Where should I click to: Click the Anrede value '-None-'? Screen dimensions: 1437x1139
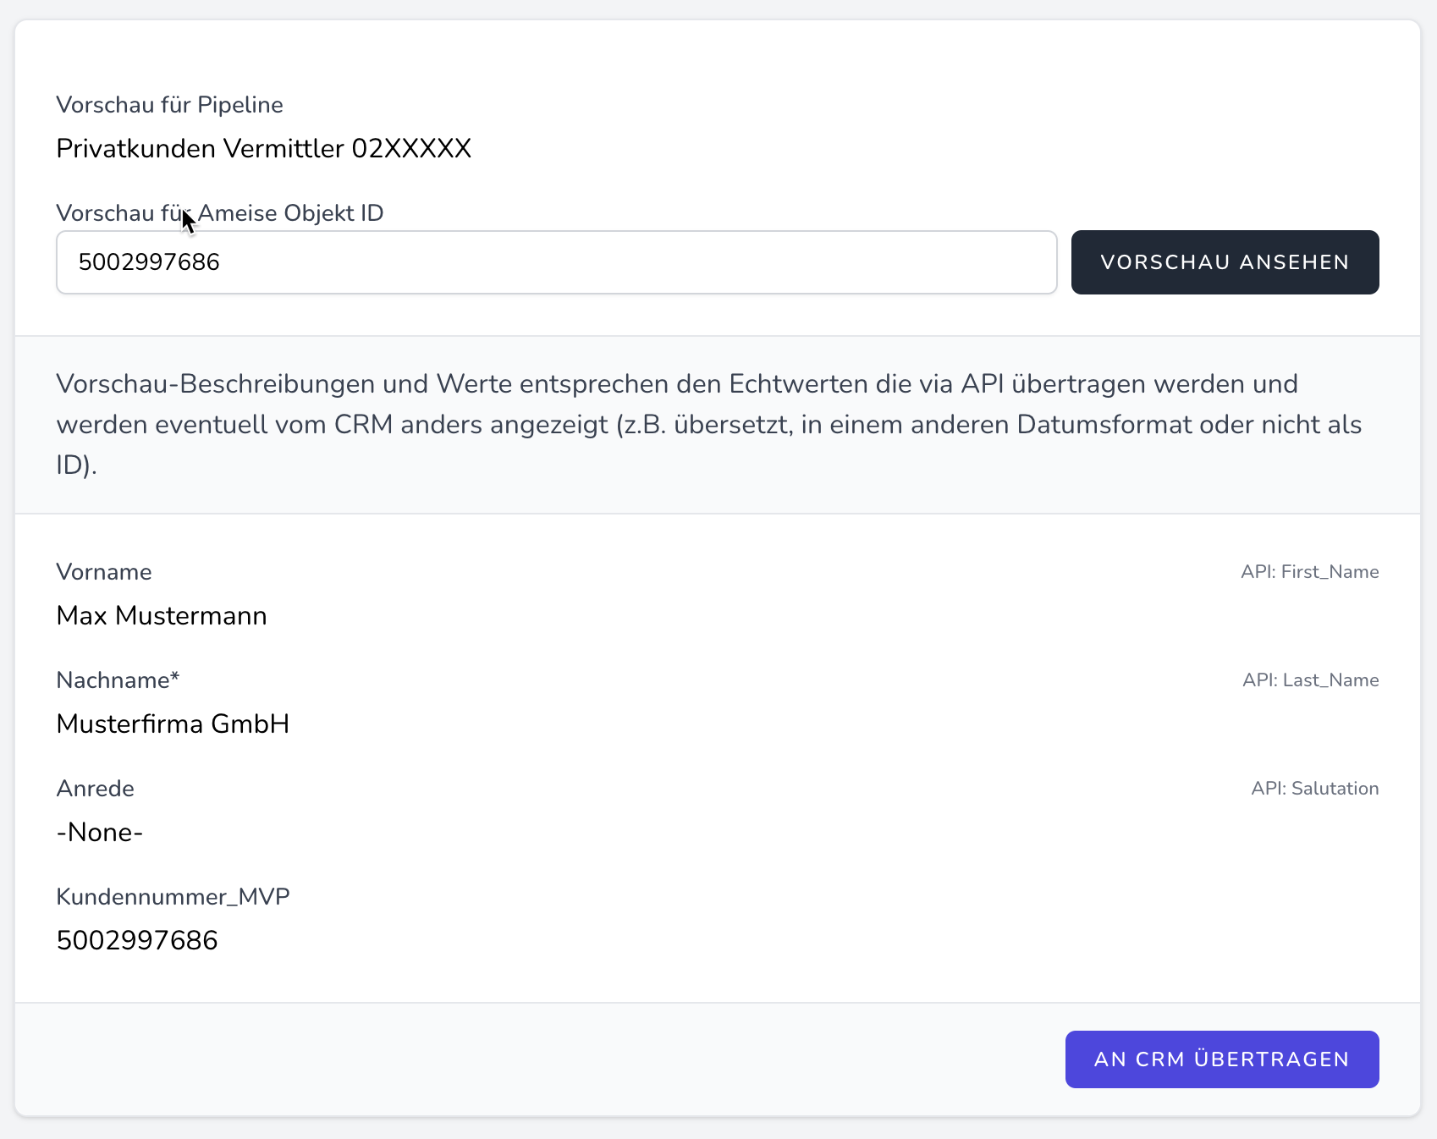99,833
